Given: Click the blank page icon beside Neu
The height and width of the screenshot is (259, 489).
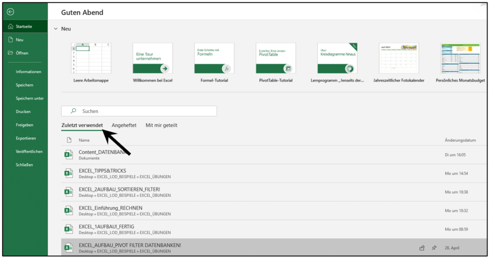Looking at the screenshot, I should (11, 40).
